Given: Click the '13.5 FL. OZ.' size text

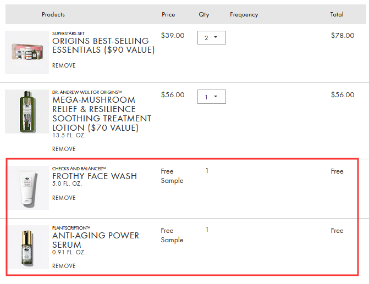Looking at the screenshot, I should point(69,136).
